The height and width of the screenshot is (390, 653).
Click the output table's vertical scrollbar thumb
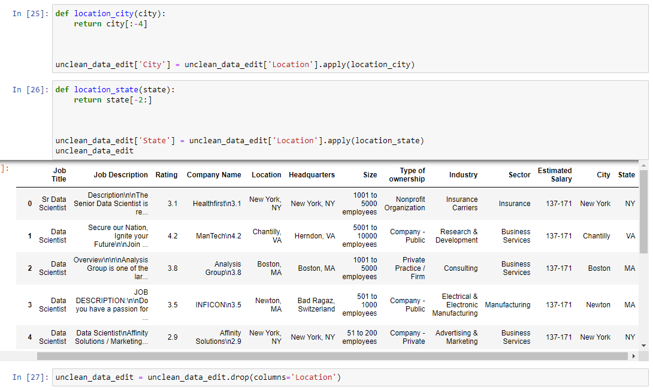(643, 211)
